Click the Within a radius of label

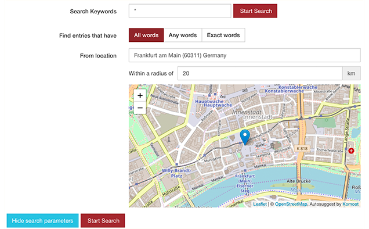151,73
